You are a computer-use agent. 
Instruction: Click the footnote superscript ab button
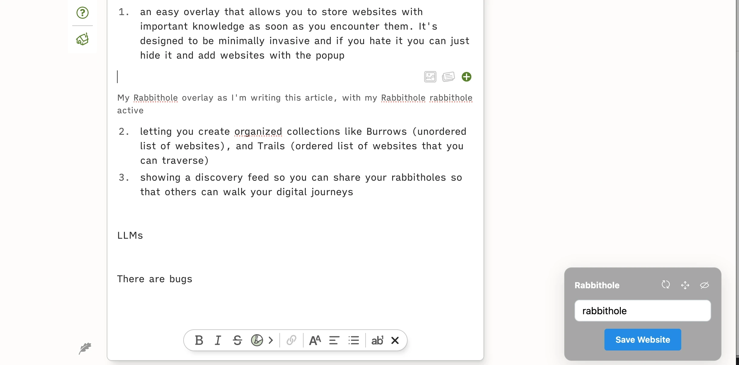coord(377,340)
